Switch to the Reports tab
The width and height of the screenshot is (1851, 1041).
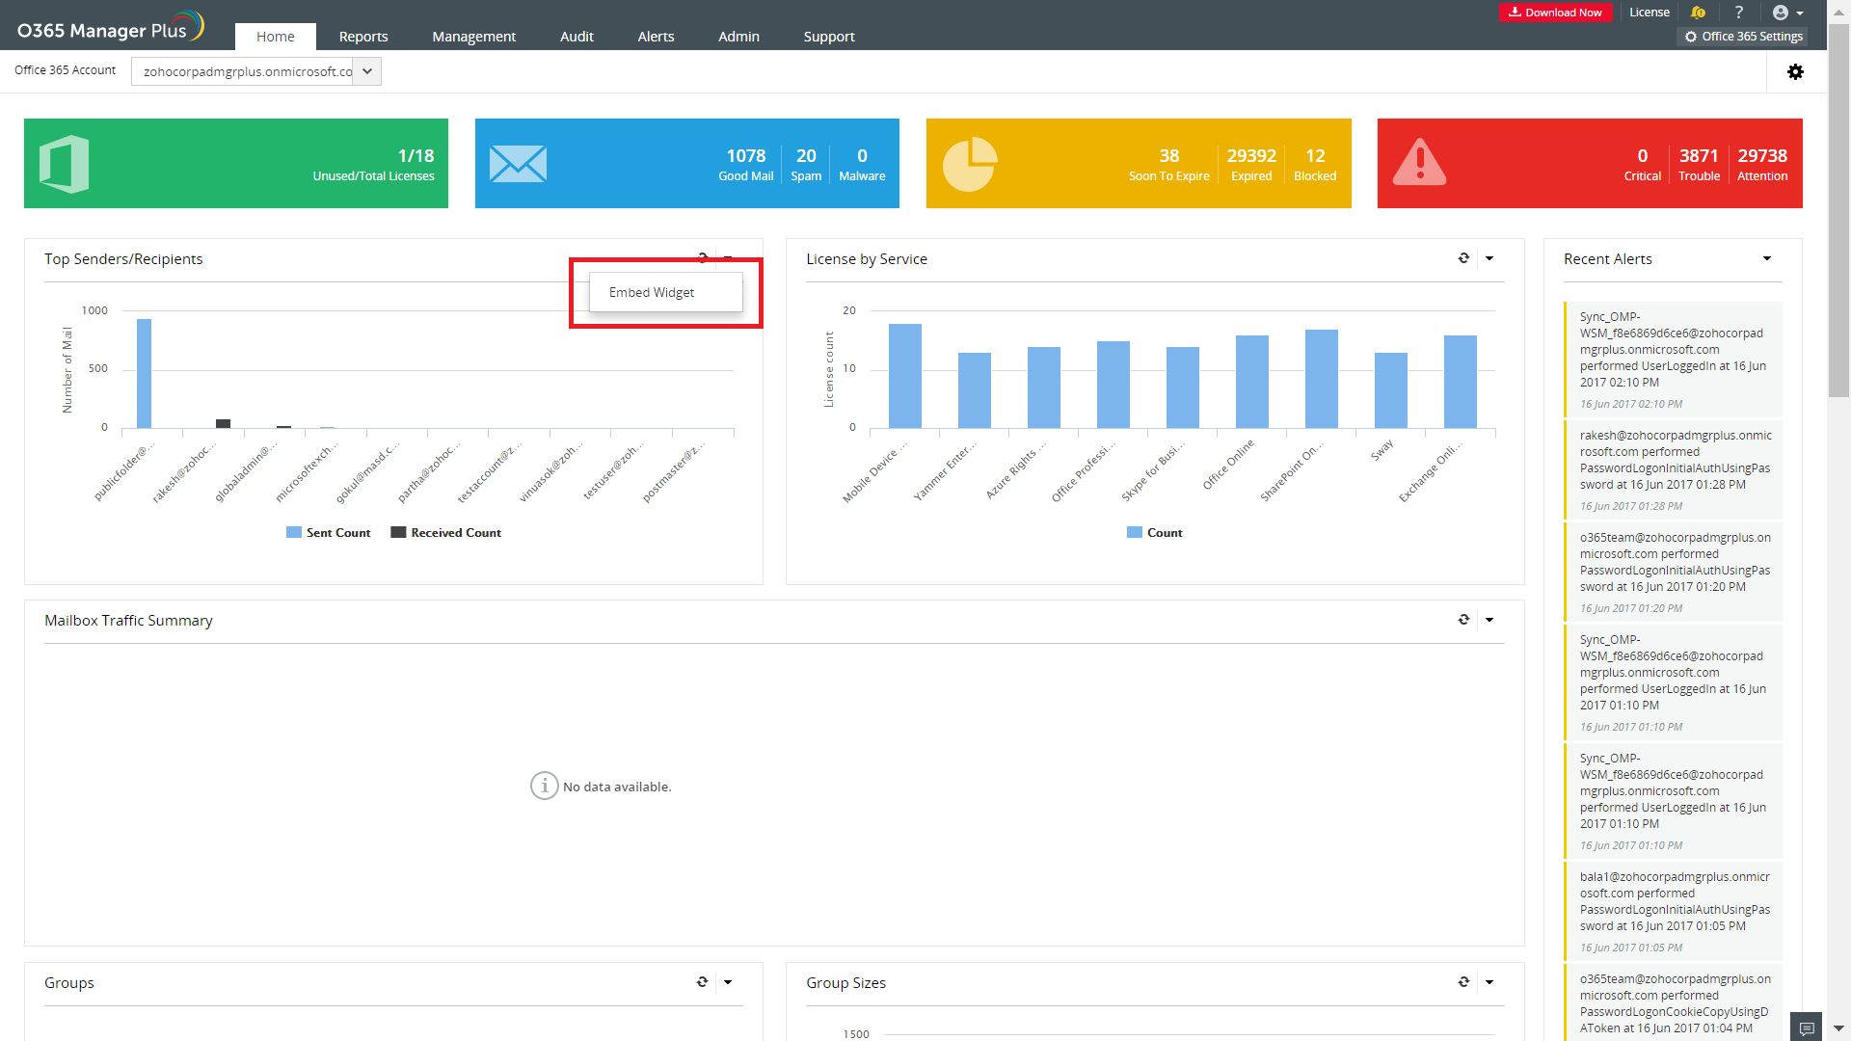(x=363, y=37)
